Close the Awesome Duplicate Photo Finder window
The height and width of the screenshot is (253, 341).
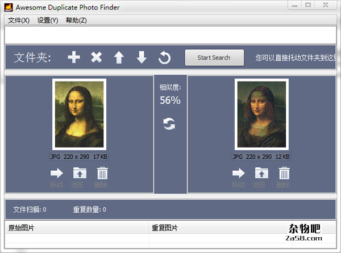click(x=326, y=5)
